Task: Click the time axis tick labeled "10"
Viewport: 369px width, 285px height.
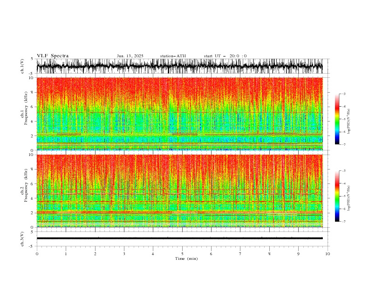Action: click(328, 254)
